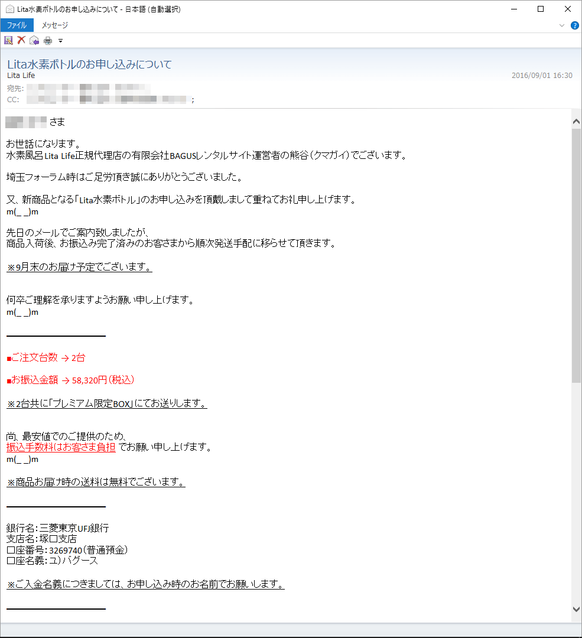
Task: Click the 新商品となる「Lita水素ボトル」 line
Action: point(181,200)
